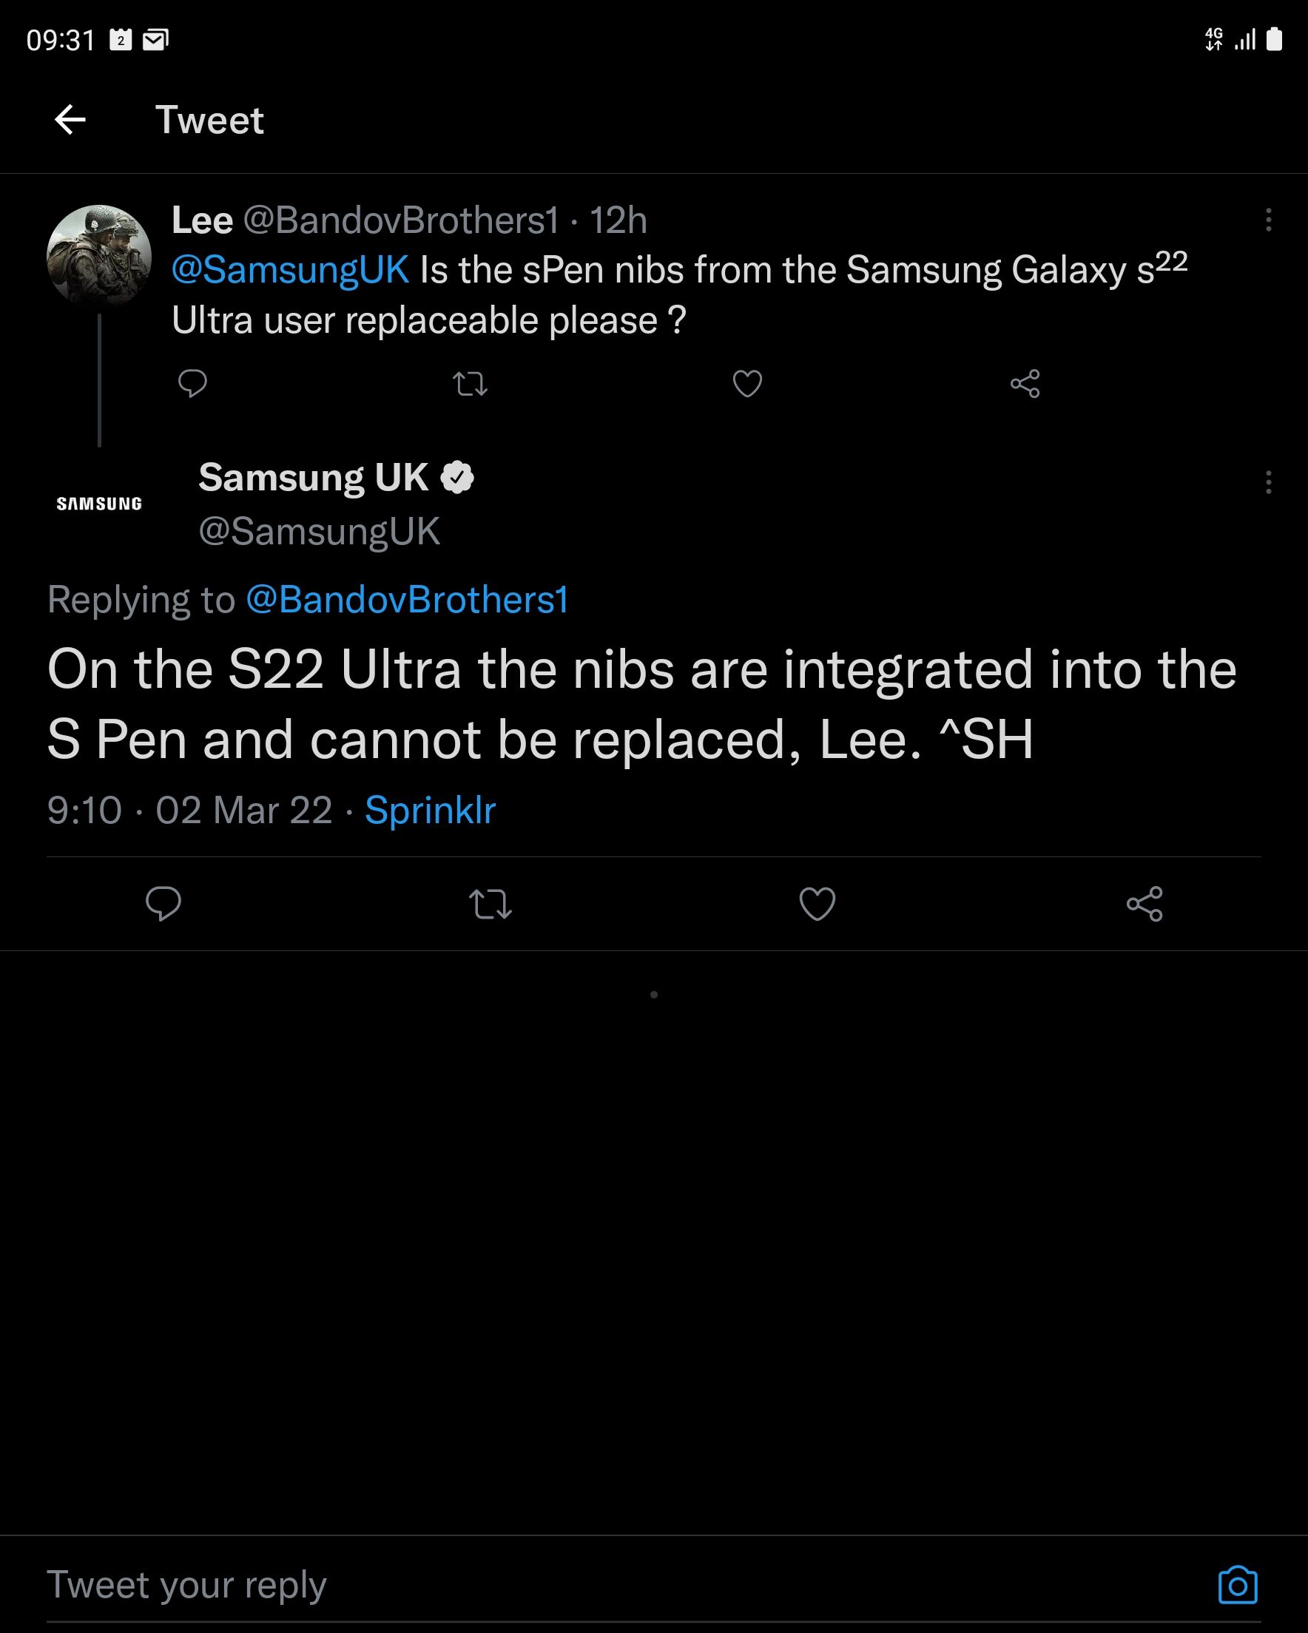Image resolution: width=1308 pixels, height=1633 pixels.
Task: Share Lee's tweet
Action: 1025,384
